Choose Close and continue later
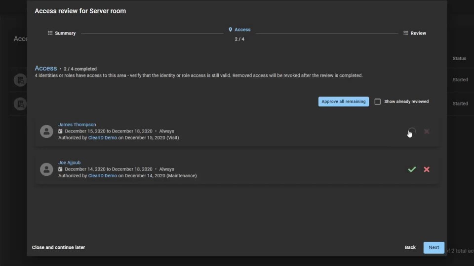Screen dimensions: 474x266 pos(58,247)
